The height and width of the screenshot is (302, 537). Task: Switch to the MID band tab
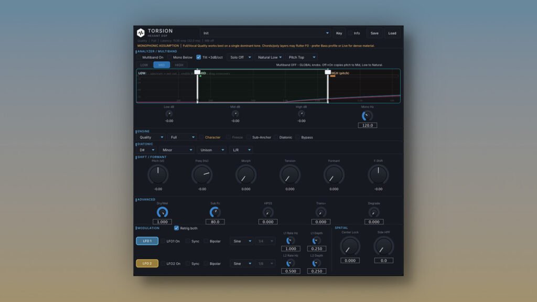pyautogui.click(x=162, y=64)
